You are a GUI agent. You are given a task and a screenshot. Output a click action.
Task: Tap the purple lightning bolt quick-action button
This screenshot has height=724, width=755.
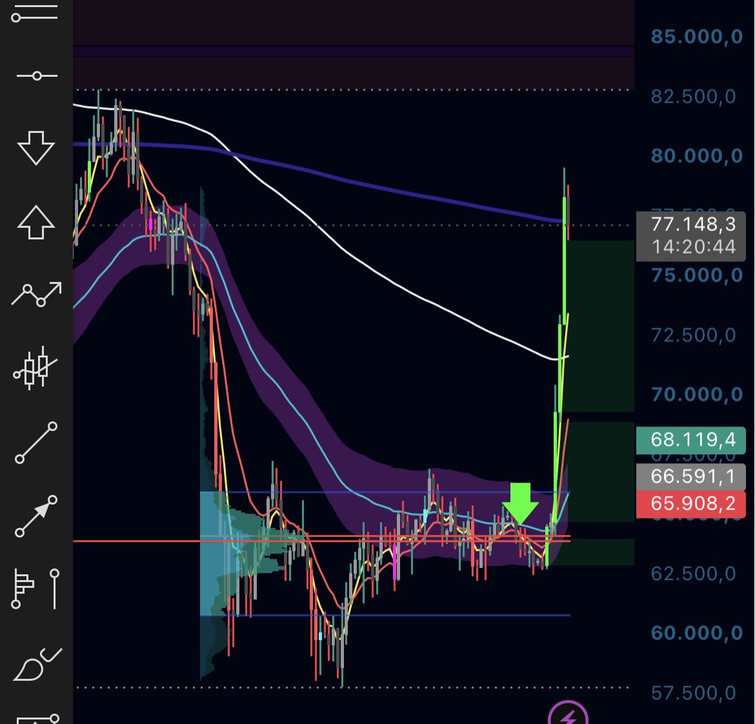coord(568,714)
